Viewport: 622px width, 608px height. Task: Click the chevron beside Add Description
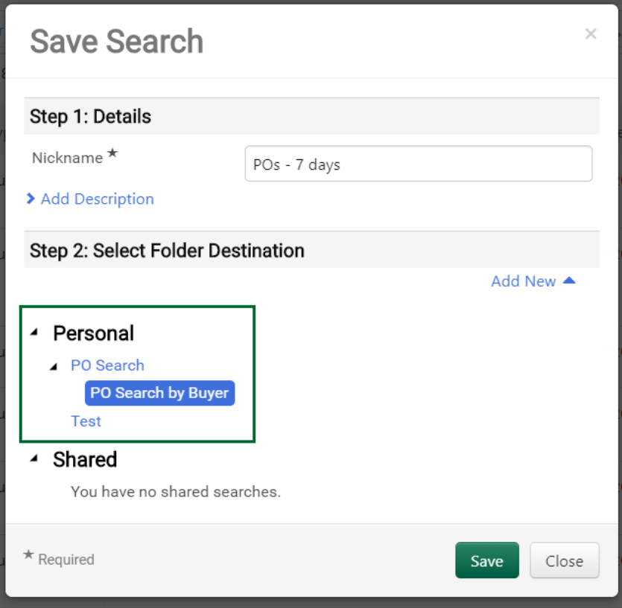click(31, 199)
